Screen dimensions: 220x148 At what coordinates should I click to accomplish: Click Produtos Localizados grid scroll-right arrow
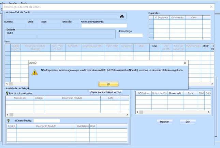point(127,115)
